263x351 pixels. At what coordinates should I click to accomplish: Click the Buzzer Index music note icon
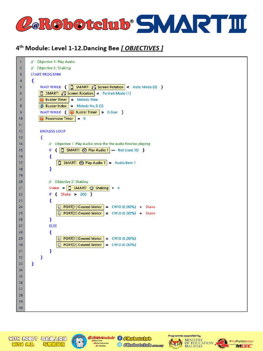pyautogui.click(x=42, y=106)
